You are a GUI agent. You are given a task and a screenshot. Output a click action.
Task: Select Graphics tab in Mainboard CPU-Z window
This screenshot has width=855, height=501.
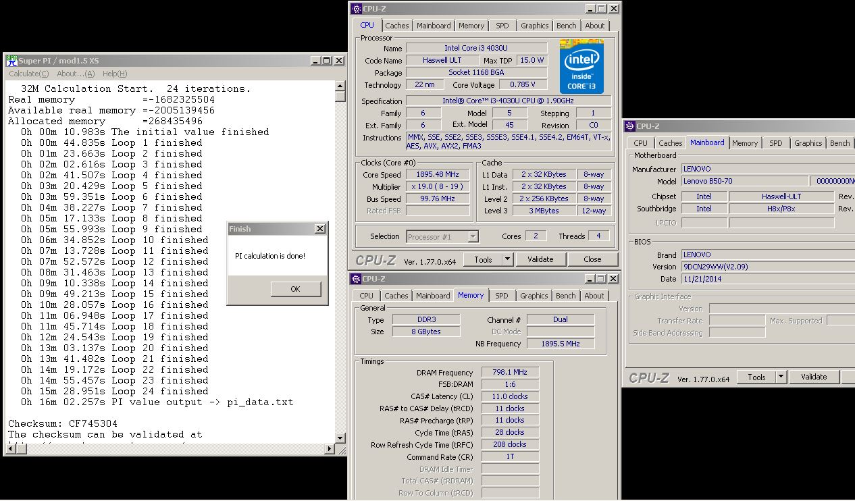[808, 143]
